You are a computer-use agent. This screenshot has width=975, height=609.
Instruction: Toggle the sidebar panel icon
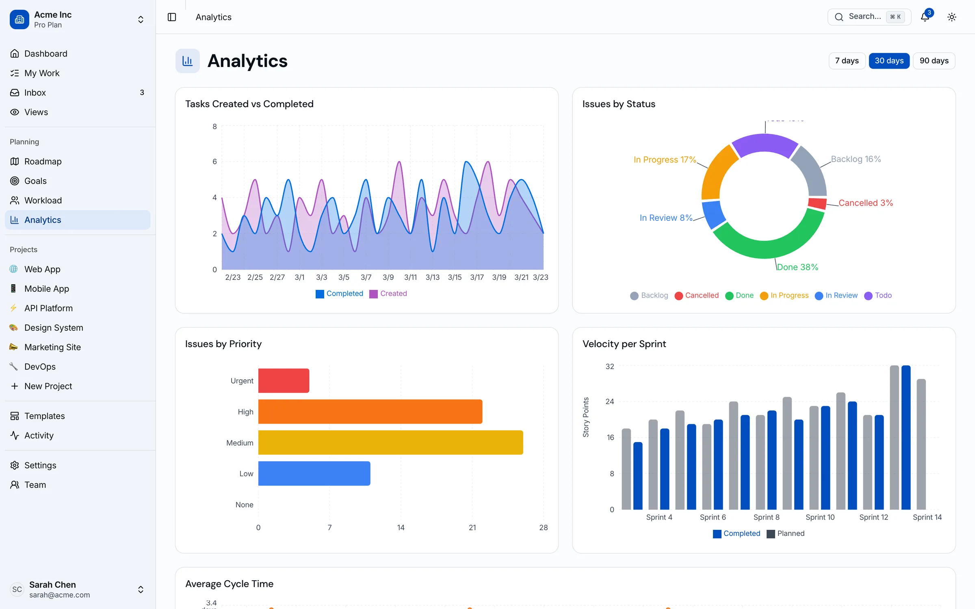coord(172,17)
